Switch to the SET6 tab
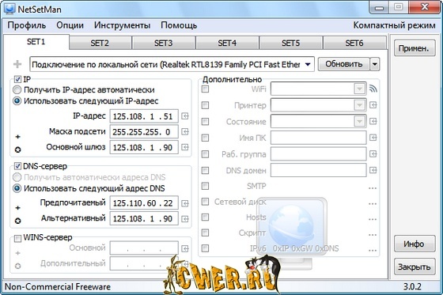Screen dimensions: 443x295 354,43
